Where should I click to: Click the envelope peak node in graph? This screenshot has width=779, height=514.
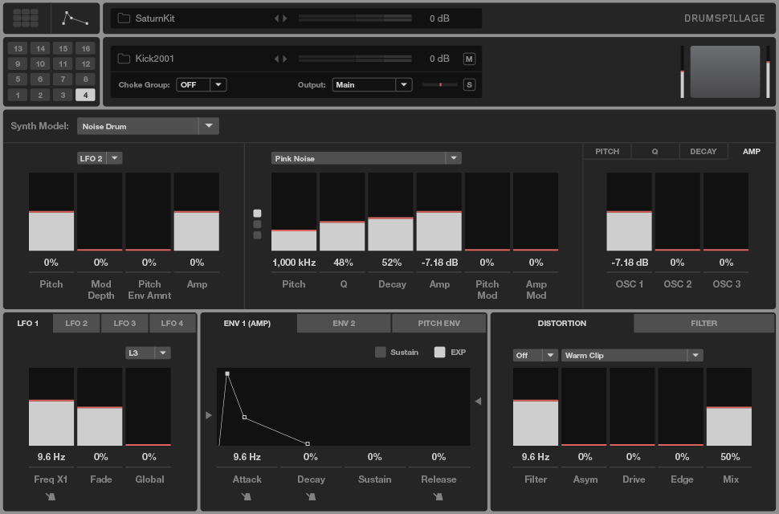tap(227, 373)
